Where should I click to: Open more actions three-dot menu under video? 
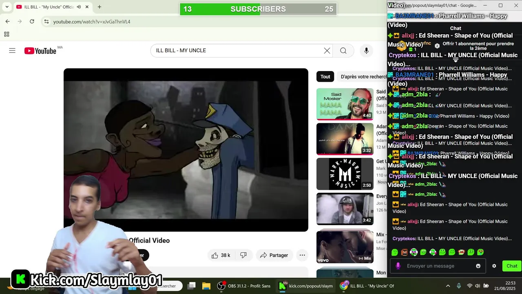coord(302,255)
